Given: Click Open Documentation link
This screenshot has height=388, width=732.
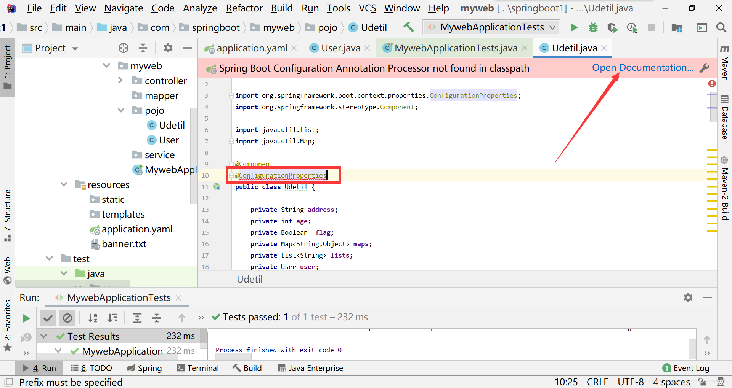Looking at the screenshot, I should (x=643, y=68).
